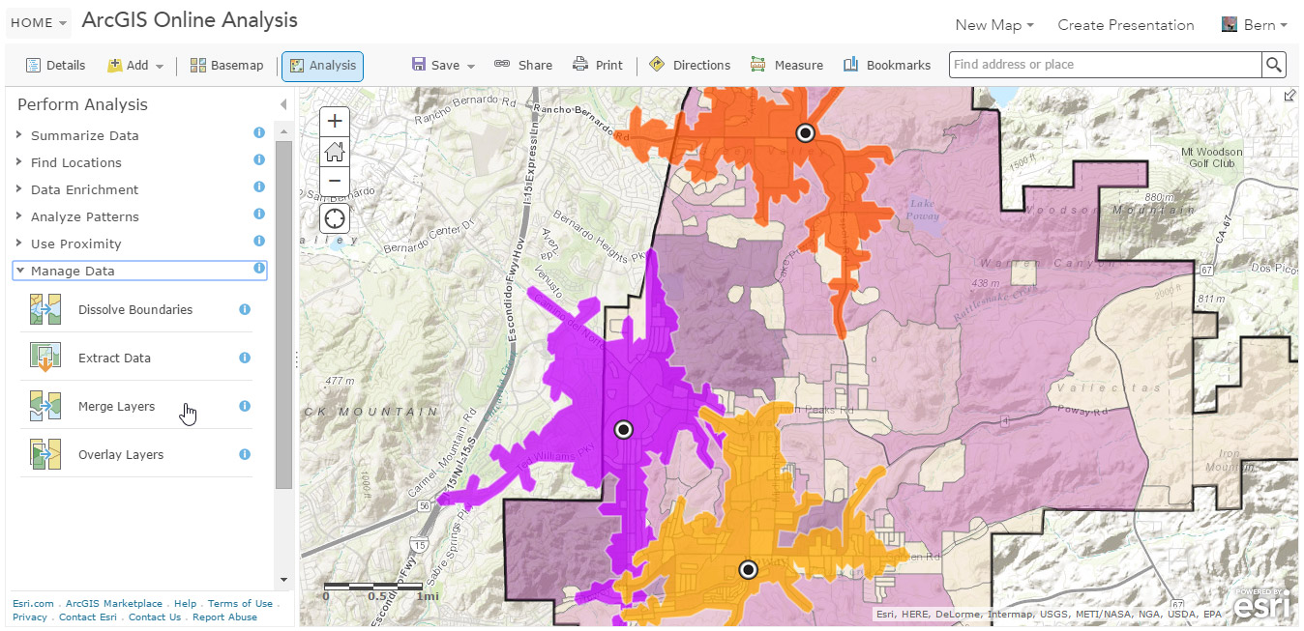Image resolution: width=1304 pixels, height=631 pixels.
Task: Click the search magnifier icon
Action: click(x=1274, y=65)
